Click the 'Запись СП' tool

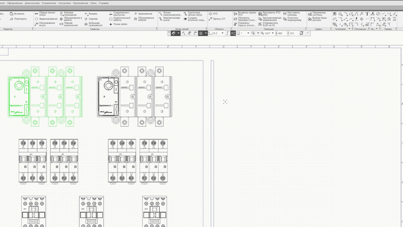pyautogui.click(x=217, y=19)
